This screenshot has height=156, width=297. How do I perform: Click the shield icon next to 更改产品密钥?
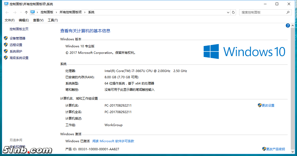tap(264, 149)
